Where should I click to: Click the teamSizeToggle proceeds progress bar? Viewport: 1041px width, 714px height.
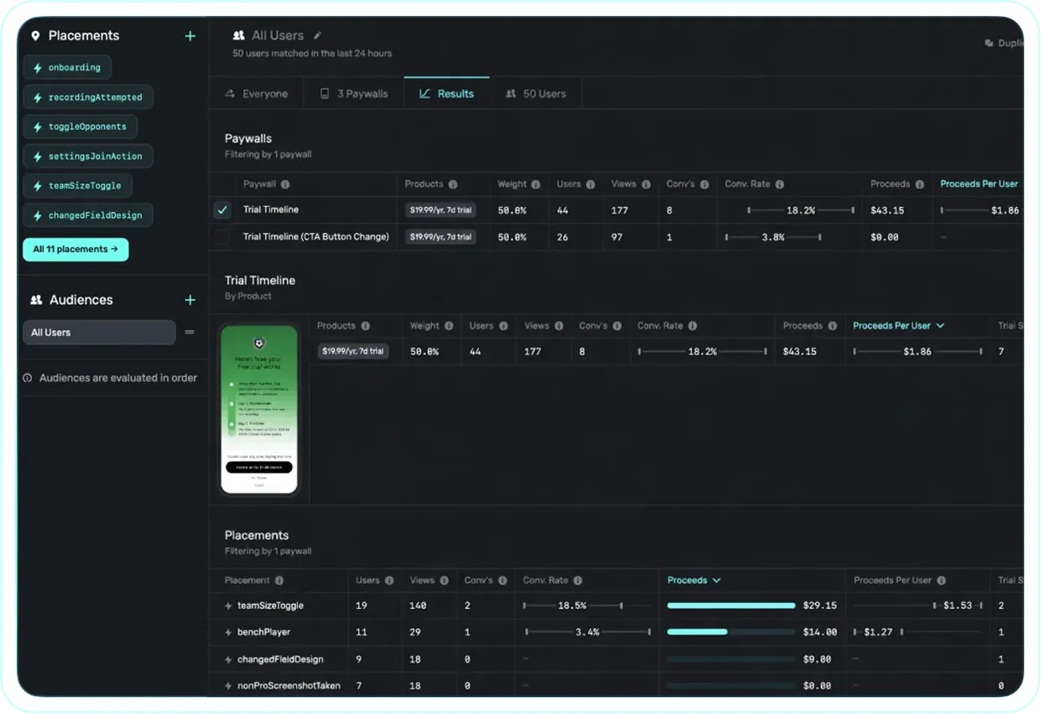(x=731, y=605)
